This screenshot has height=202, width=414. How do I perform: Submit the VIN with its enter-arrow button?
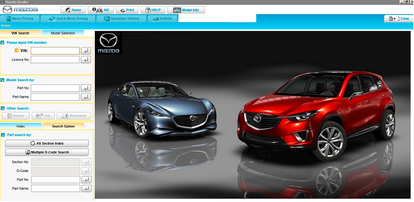pos(86,51)
